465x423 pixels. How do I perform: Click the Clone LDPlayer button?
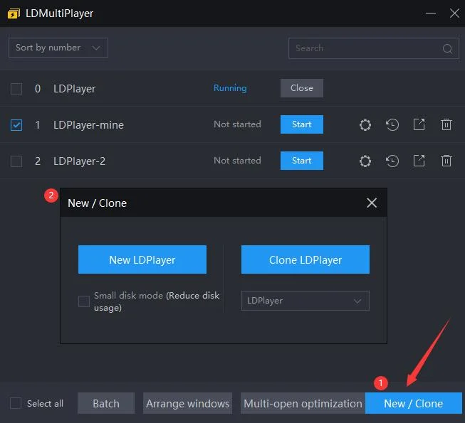[x=305, y=259]
